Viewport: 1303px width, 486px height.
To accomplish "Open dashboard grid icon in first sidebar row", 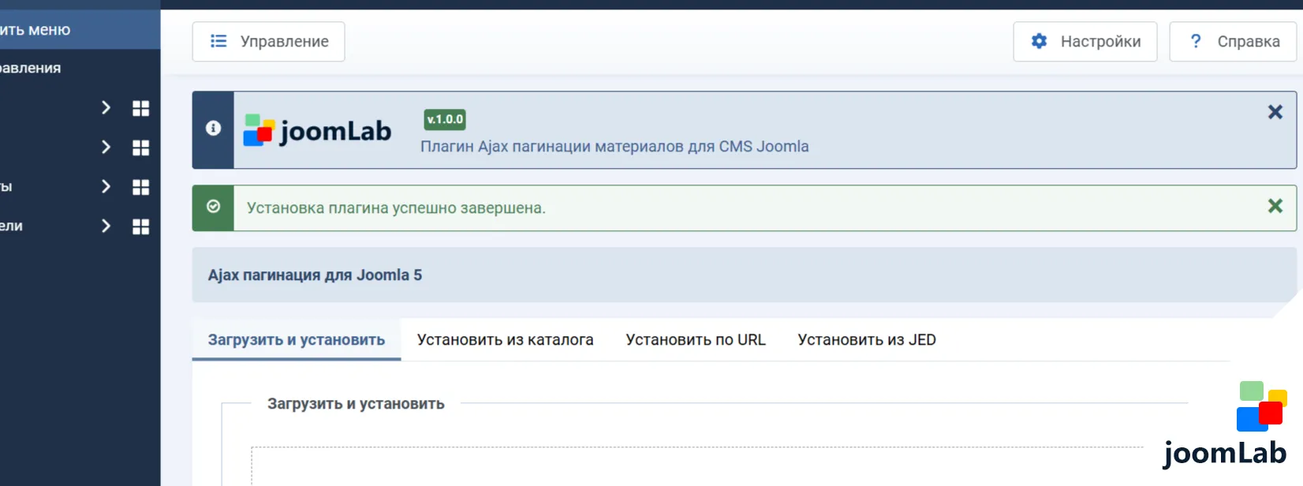I will tap(140, 108).
